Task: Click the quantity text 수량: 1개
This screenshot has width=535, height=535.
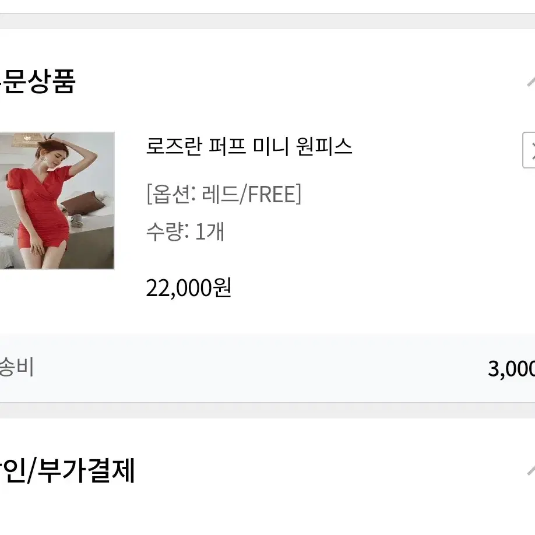Action: coord(185,232)
